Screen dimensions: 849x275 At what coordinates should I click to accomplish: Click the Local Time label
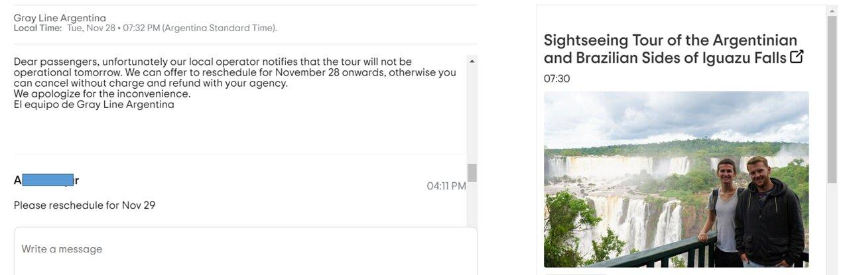click(x=38, y=28)
